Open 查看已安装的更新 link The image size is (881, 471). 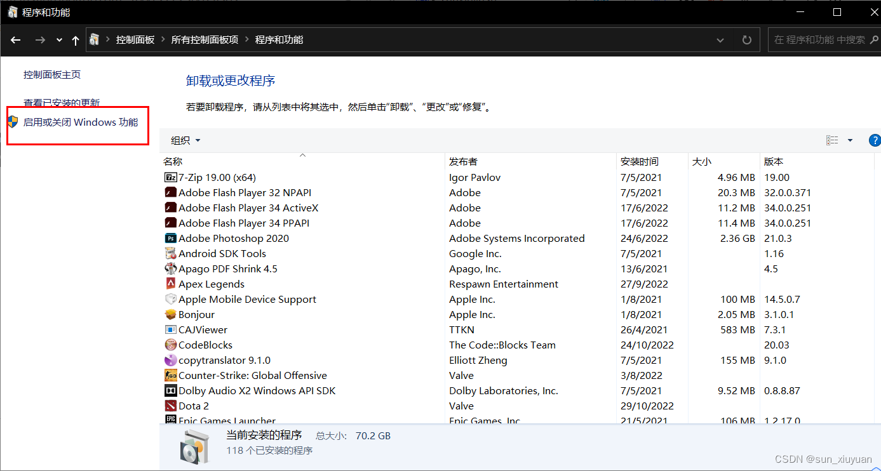point(62,103)
